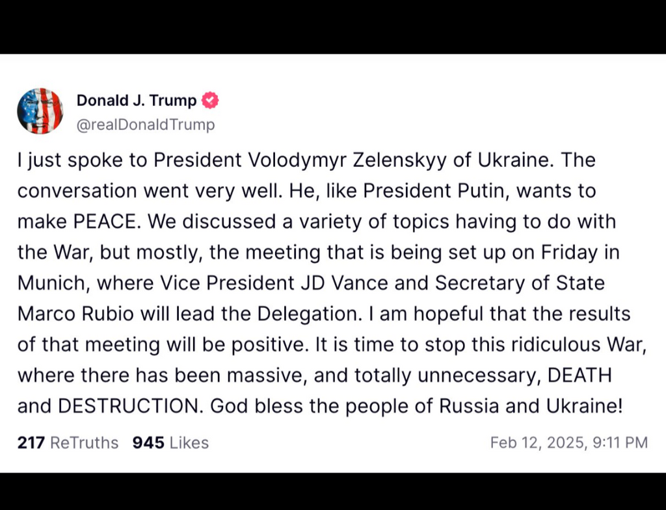Click the phrase Secretary of State
Image resolution: width=666 pixels, height=510 pixels.
(x=520, y=284)
